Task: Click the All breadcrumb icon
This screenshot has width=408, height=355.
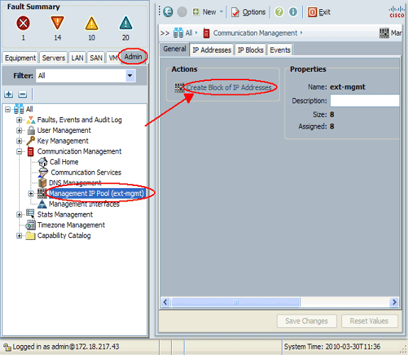Action: (178, 33)
